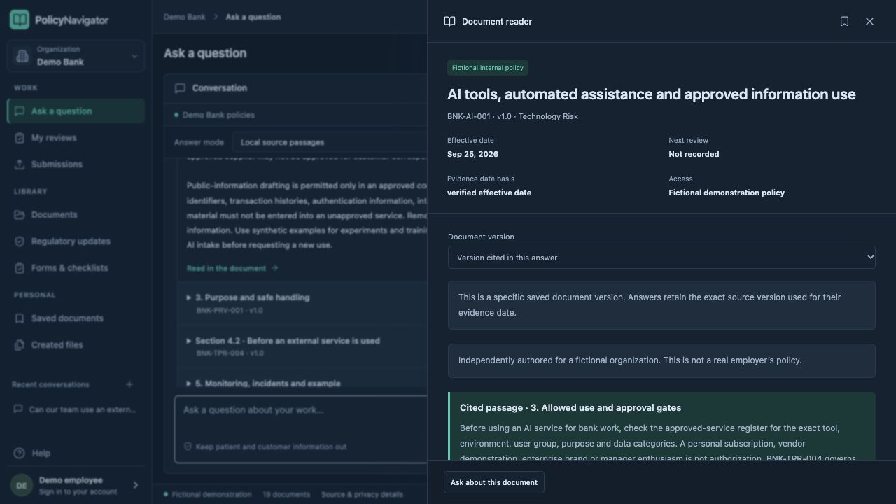Viewport: 896px width, 504px height.
Task: Click the Help question-mark icon
Action: tap(20, 454)
